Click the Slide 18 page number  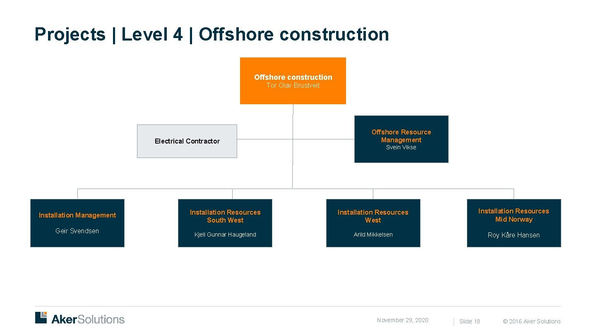469,321
